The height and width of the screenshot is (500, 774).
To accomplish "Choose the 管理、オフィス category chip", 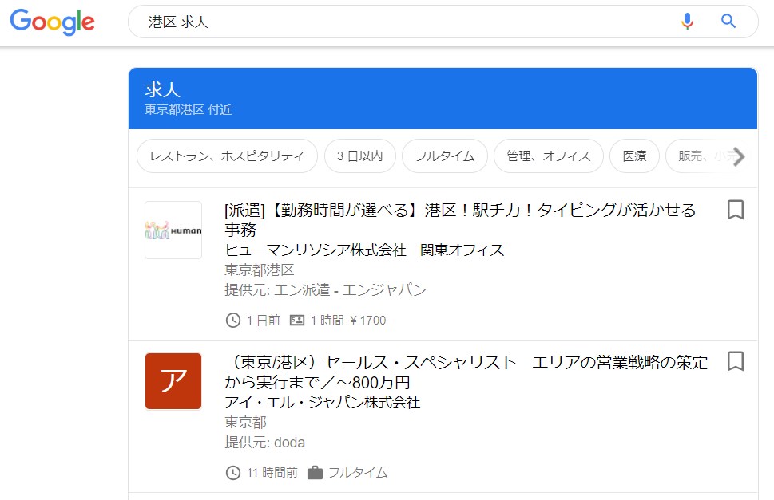I will click(548, 156).
